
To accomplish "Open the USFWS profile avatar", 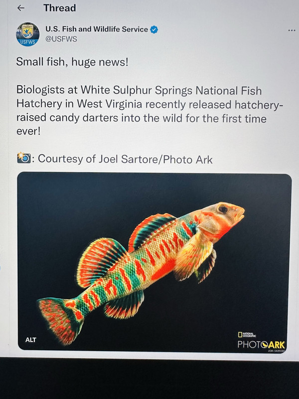I will 28,34.
